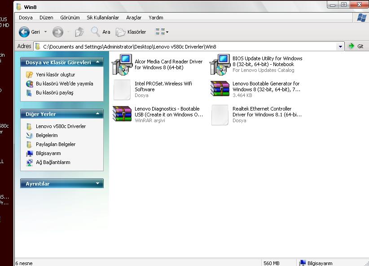Collapse the Dosya ve Klasör Görevleri panel
Screen dimensions: 369x266
(x=98, y=62)
